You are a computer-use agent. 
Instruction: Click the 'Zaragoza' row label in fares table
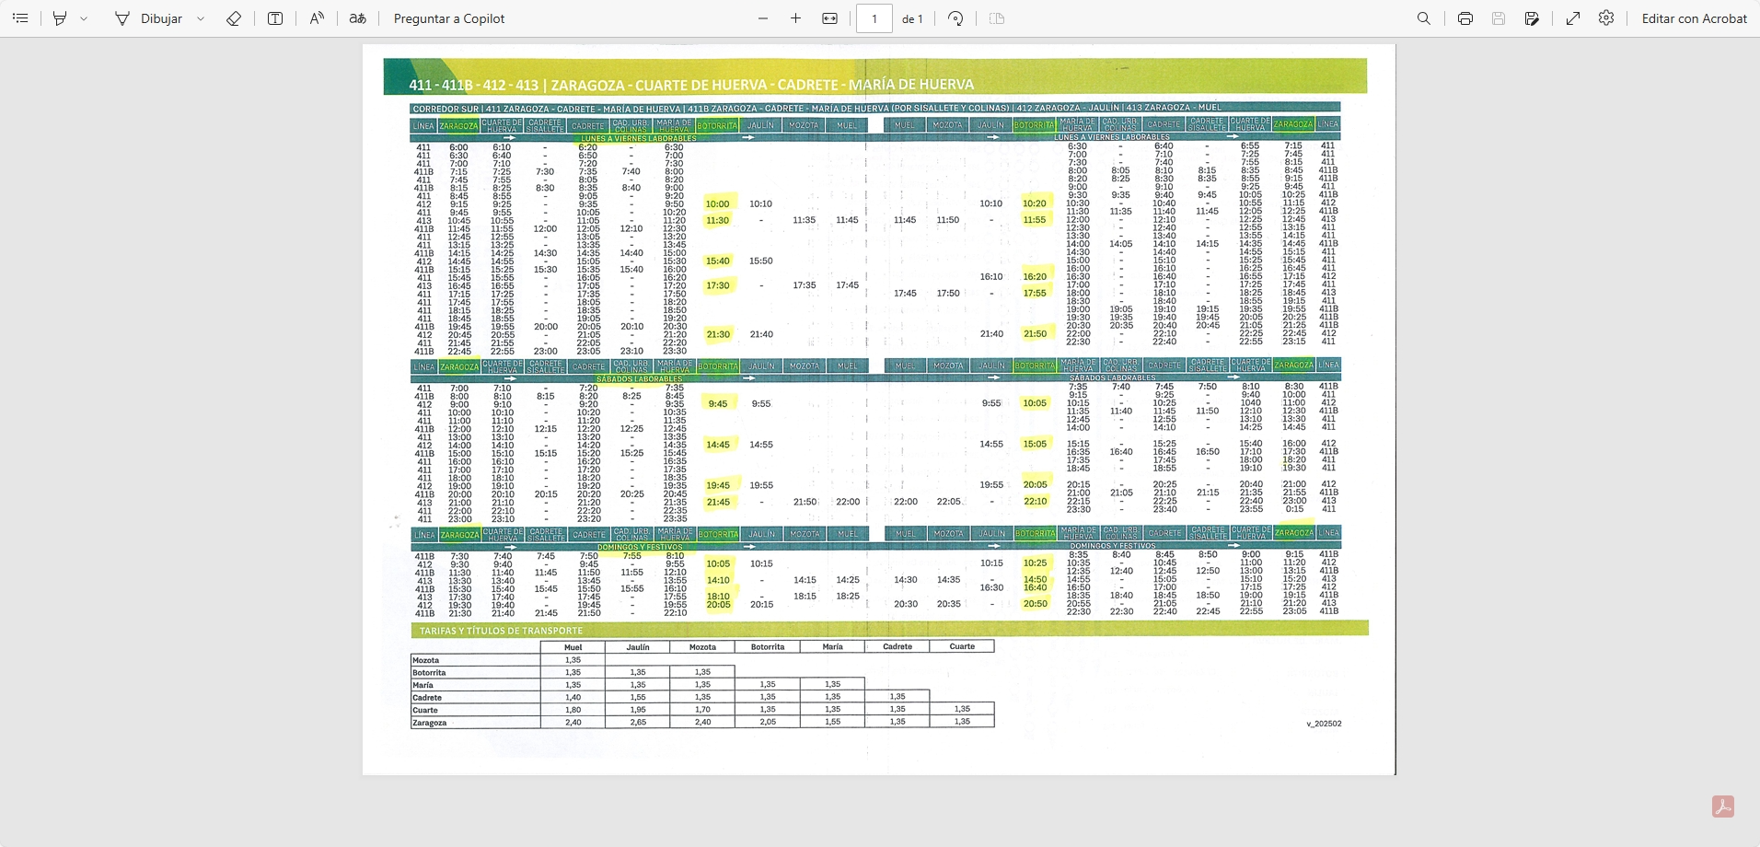(430, 723)
